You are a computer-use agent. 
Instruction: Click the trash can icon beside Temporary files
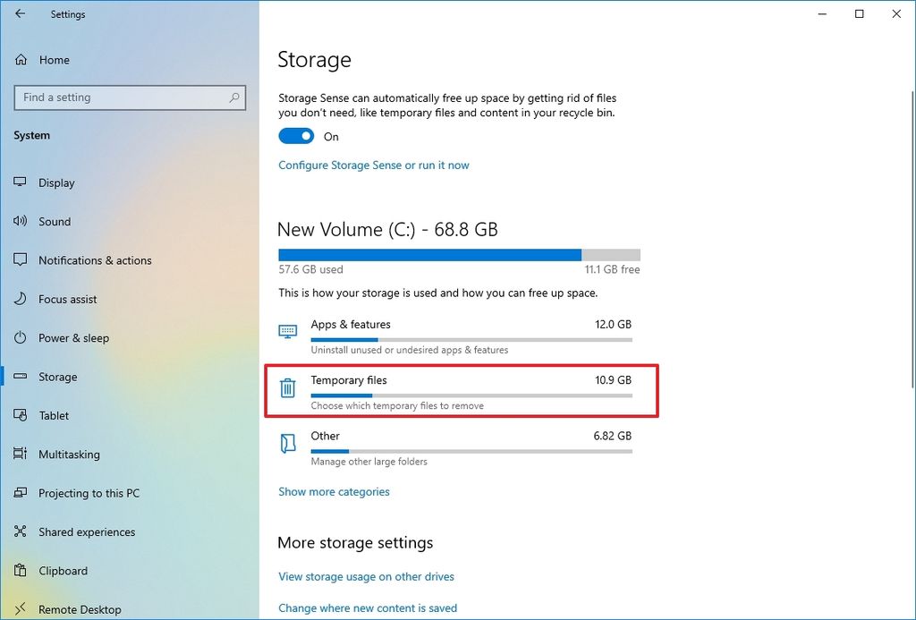pos(287,388)
